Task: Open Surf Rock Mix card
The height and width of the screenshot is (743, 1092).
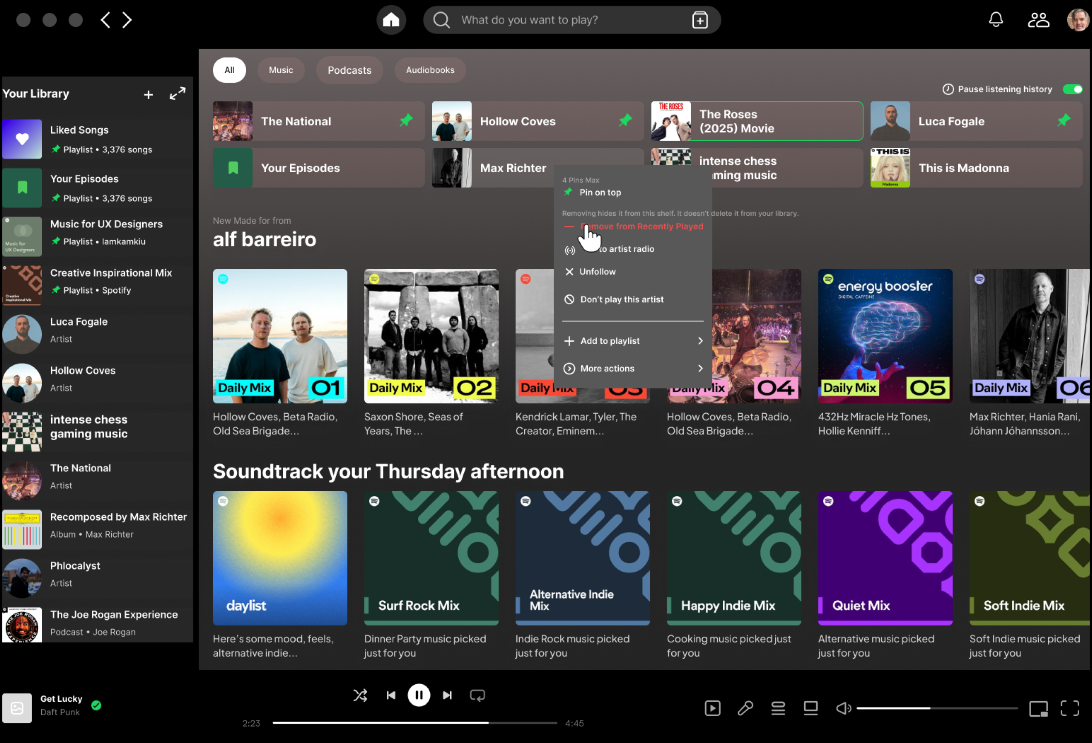Action: [x=431, y=558]
